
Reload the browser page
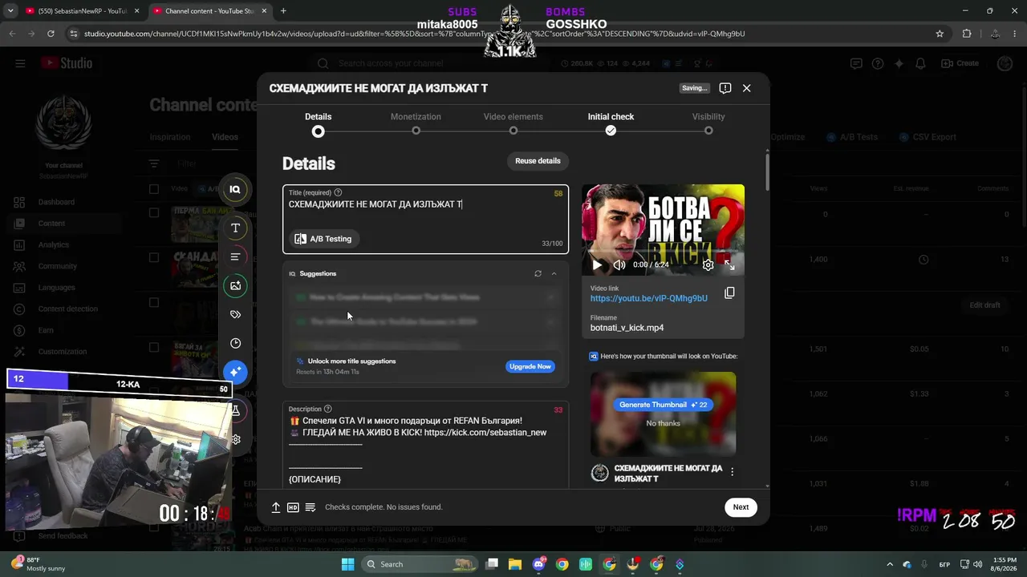click(x=51, y=34)
